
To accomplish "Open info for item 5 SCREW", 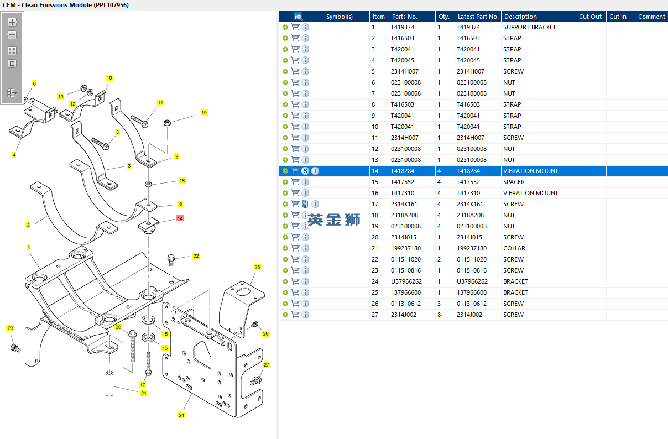I will click(305, 71).
